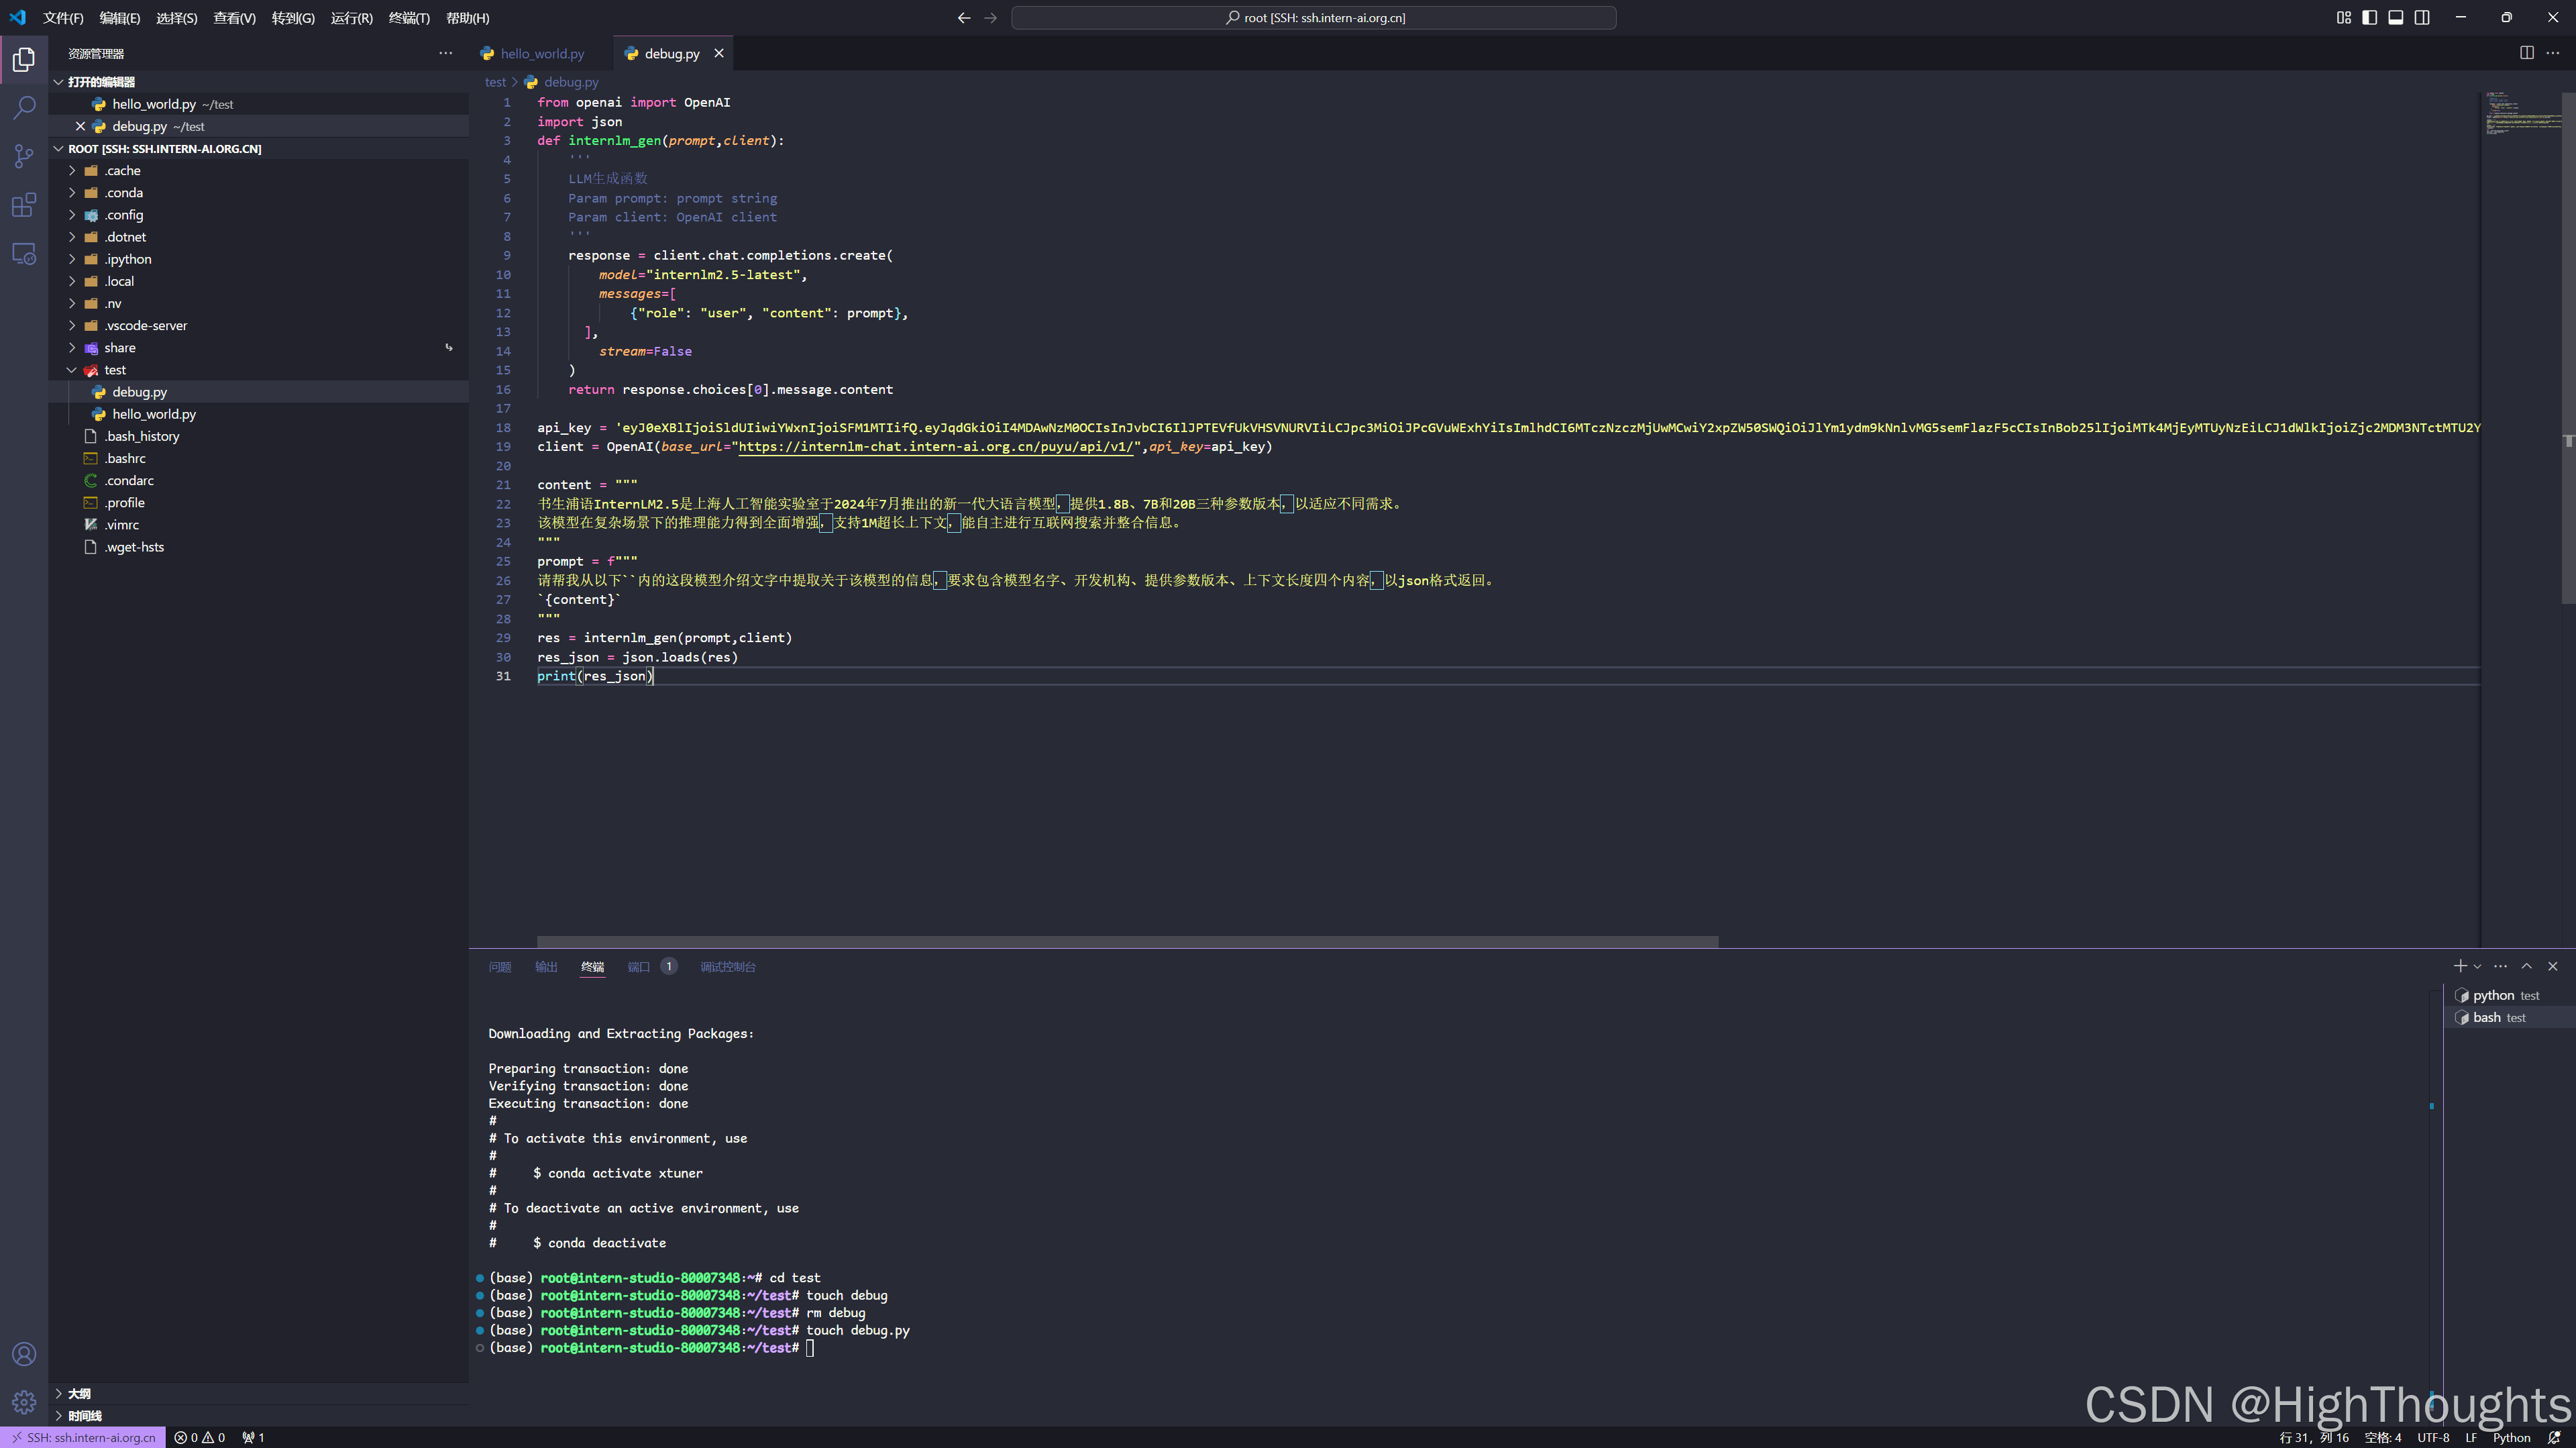Open the Remote Explorer view

pos(24,254)
